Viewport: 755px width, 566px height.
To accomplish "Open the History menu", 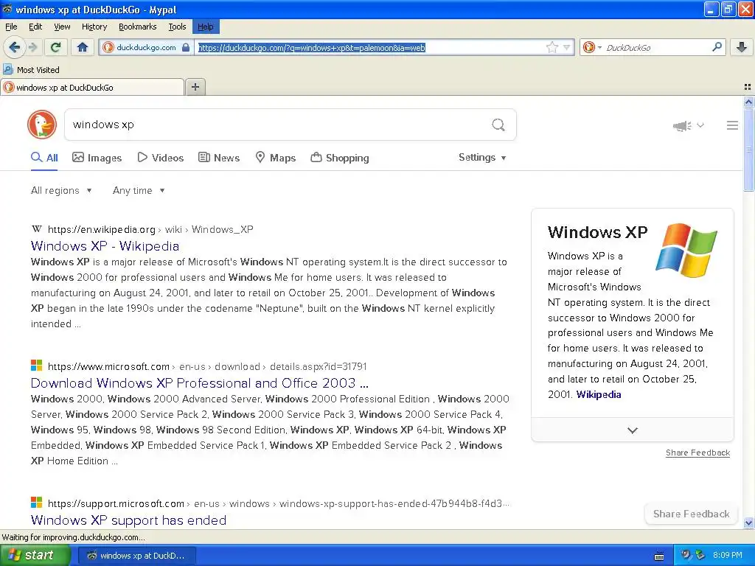I will [94, 27].
